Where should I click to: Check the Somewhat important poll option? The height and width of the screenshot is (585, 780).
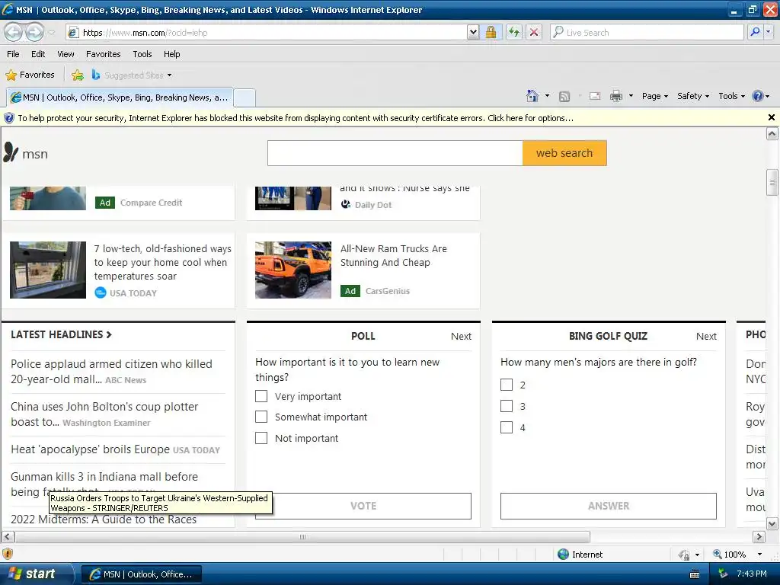[261, 417]
